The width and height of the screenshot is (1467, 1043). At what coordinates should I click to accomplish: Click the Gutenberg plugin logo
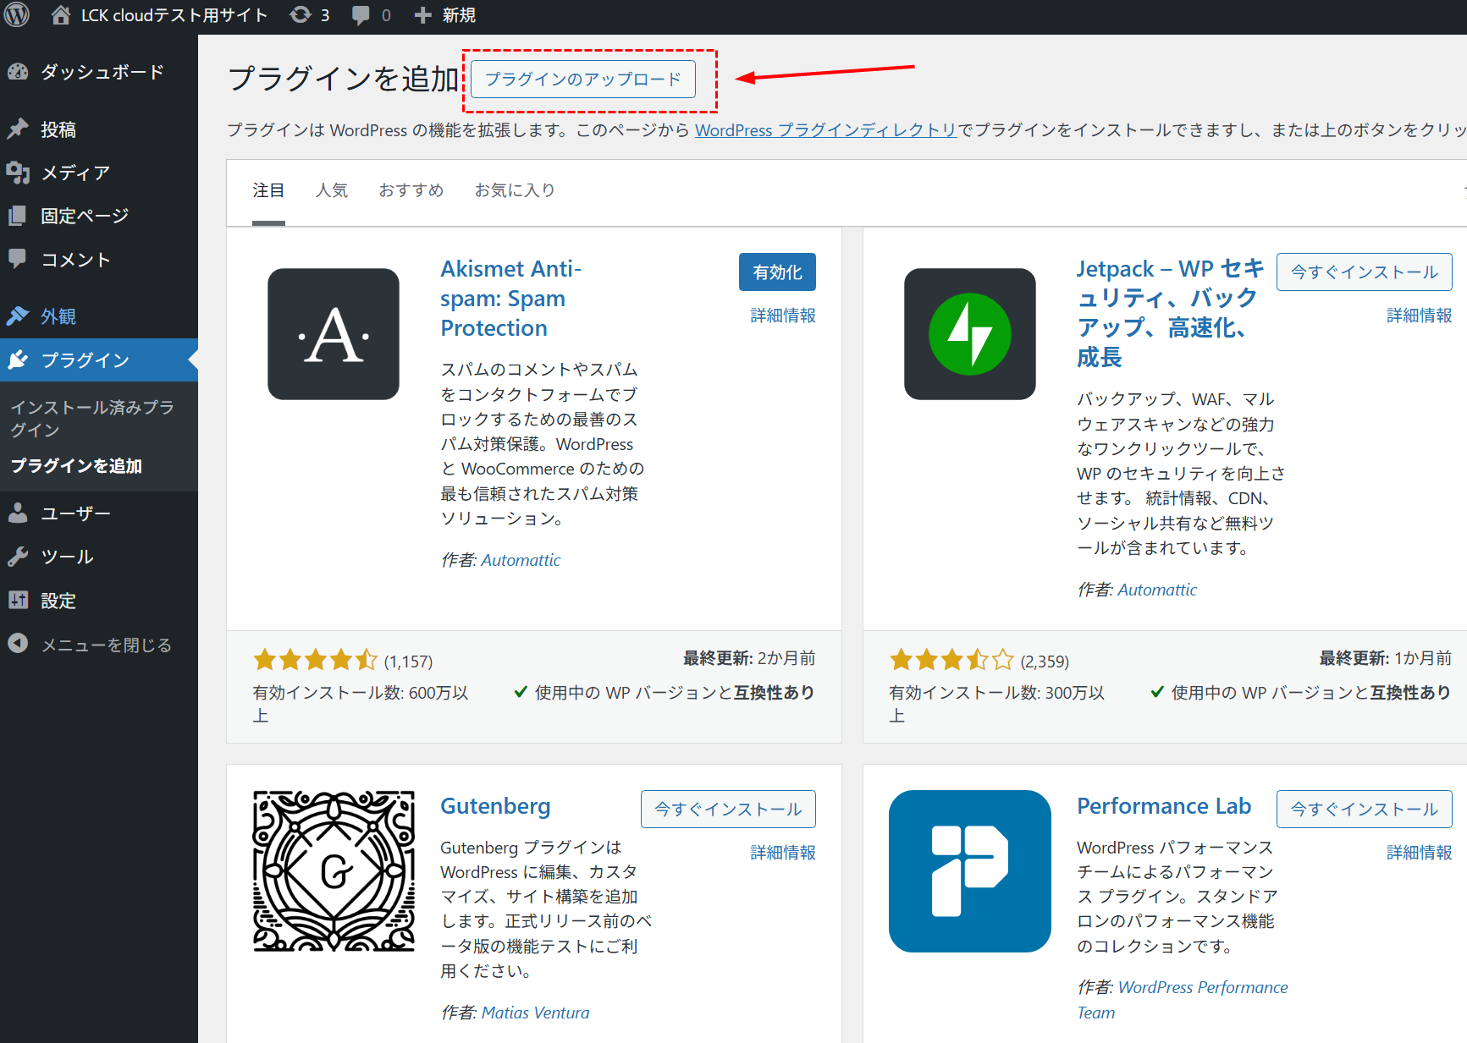click(x=334, y=871)
